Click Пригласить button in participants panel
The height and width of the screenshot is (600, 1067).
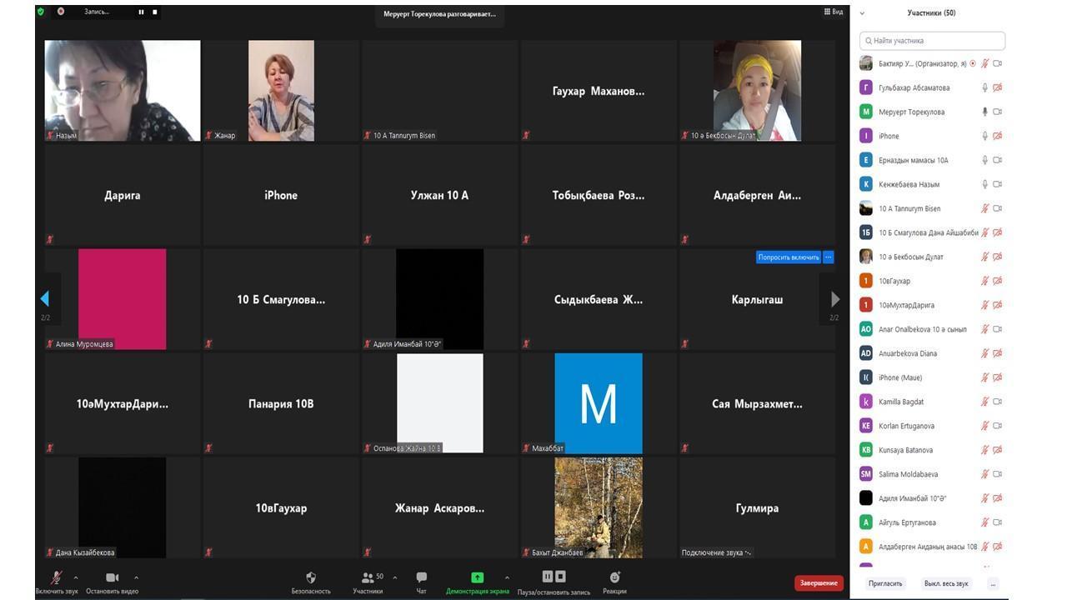coord(885,583)
